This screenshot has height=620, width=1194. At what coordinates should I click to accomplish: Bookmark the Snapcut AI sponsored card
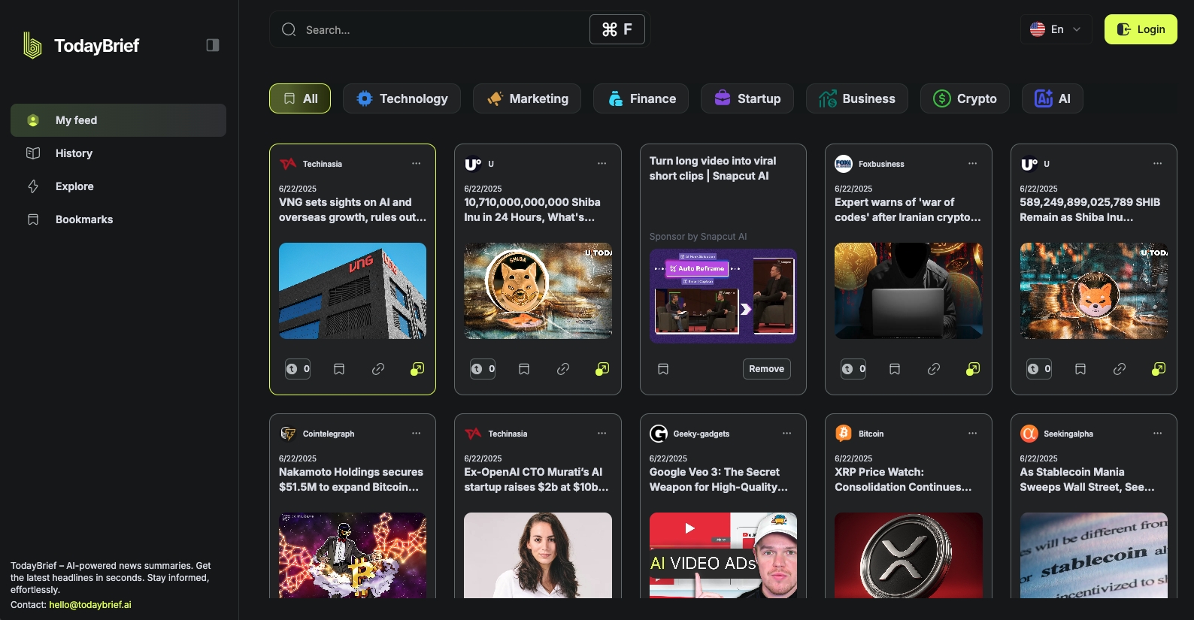point(663,369)
